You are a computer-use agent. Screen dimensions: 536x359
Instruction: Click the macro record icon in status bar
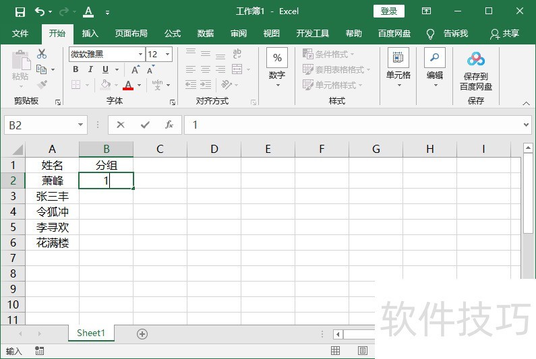click(39, 351)
